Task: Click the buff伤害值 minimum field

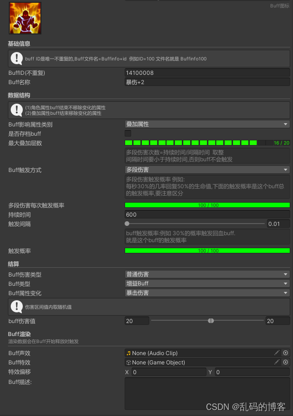Action: pyautogui.click(x=137, y=321)
